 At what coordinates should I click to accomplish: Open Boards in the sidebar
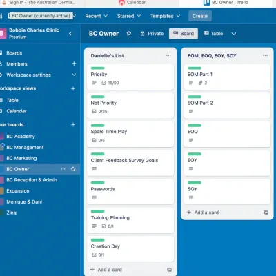pyautogui.click(x=14, y=53)
